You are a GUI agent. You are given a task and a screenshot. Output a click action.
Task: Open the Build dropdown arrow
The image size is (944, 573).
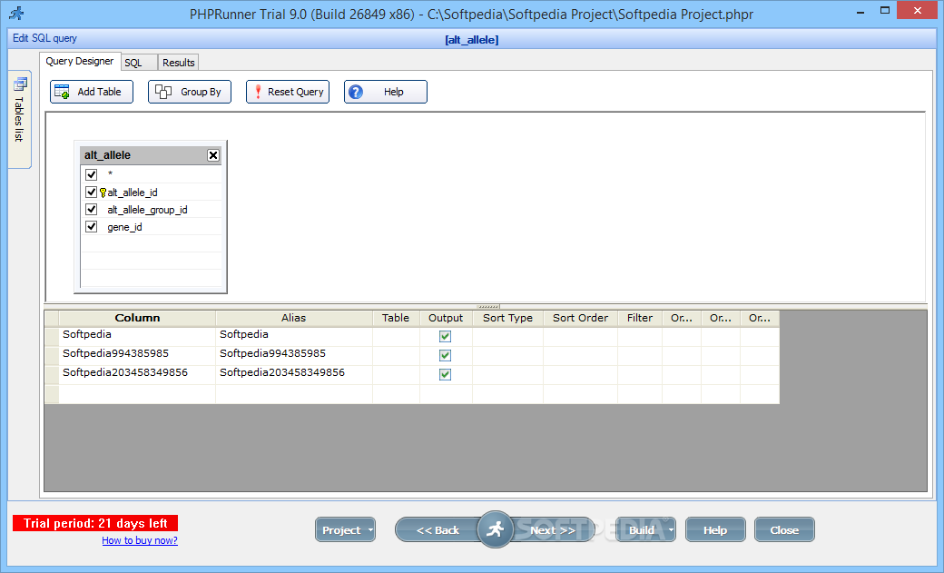click(671, 530)
